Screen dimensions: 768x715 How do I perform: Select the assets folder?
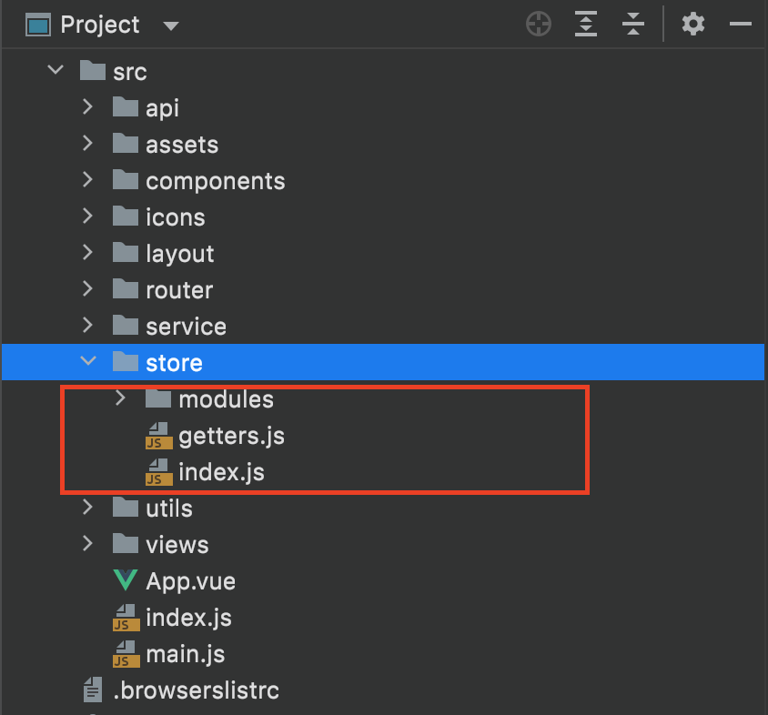[x=181, y=145]
